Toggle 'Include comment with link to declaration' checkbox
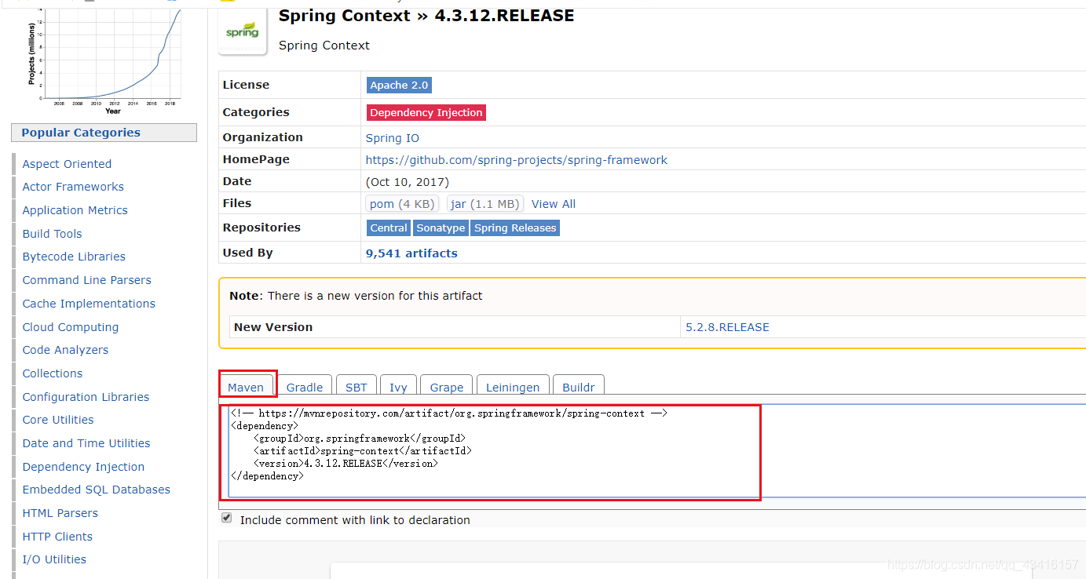Viewport: 1086px width, 579px height. (227, 518)
